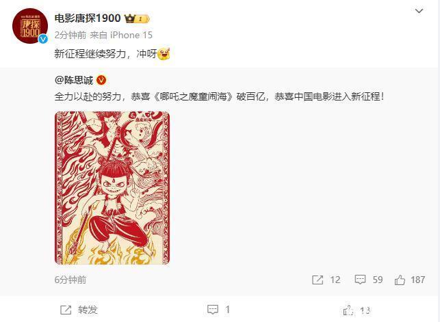Click the excited emoji after 冲呀
Screen dimensions: 440x322
[x=164, y=54]
